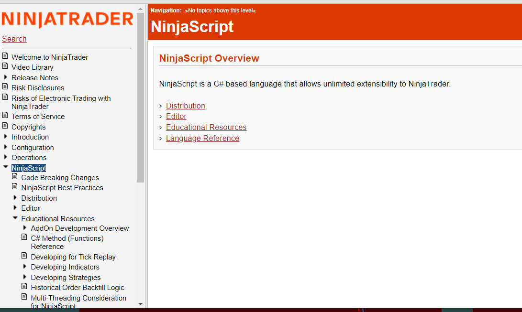The width and height of the screenshot is (522, 312).
Task: Open the Terms of Service topic
Action: 38,117
